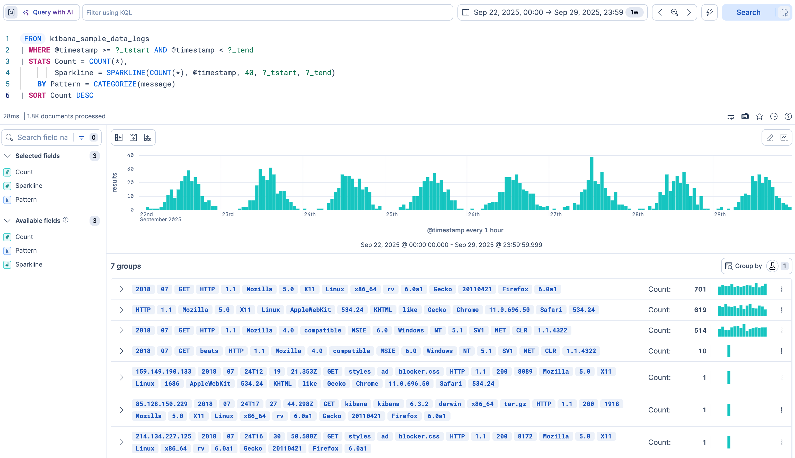Go to next time window
The width and height of the screenshot is (795, 458).
689,12
